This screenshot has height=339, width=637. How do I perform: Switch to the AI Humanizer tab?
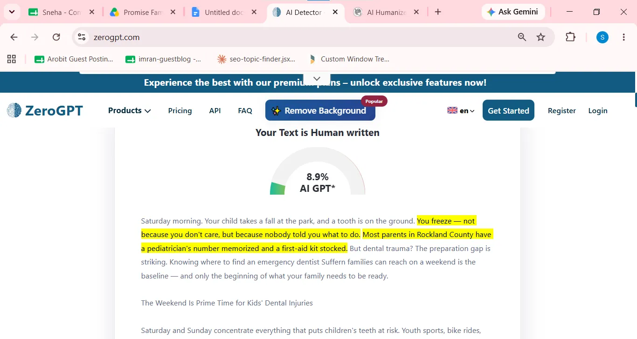pyautogui.click(x=386, y=12)
